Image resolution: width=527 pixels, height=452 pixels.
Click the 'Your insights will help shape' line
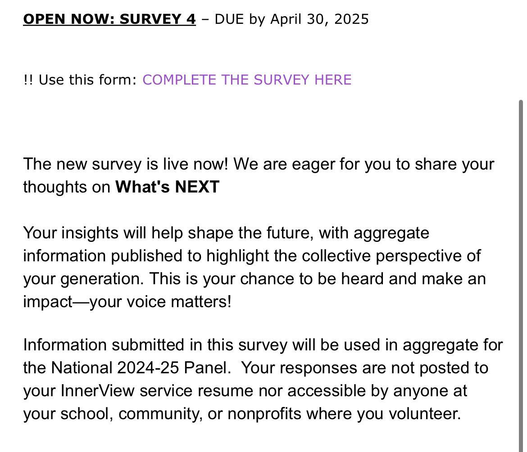coord(132,233)
